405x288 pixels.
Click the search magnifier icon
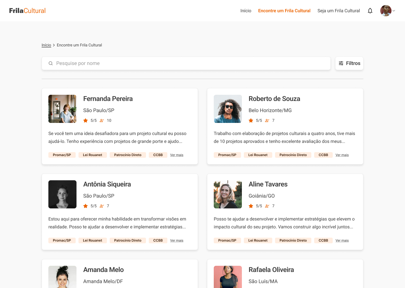[51, 63]
